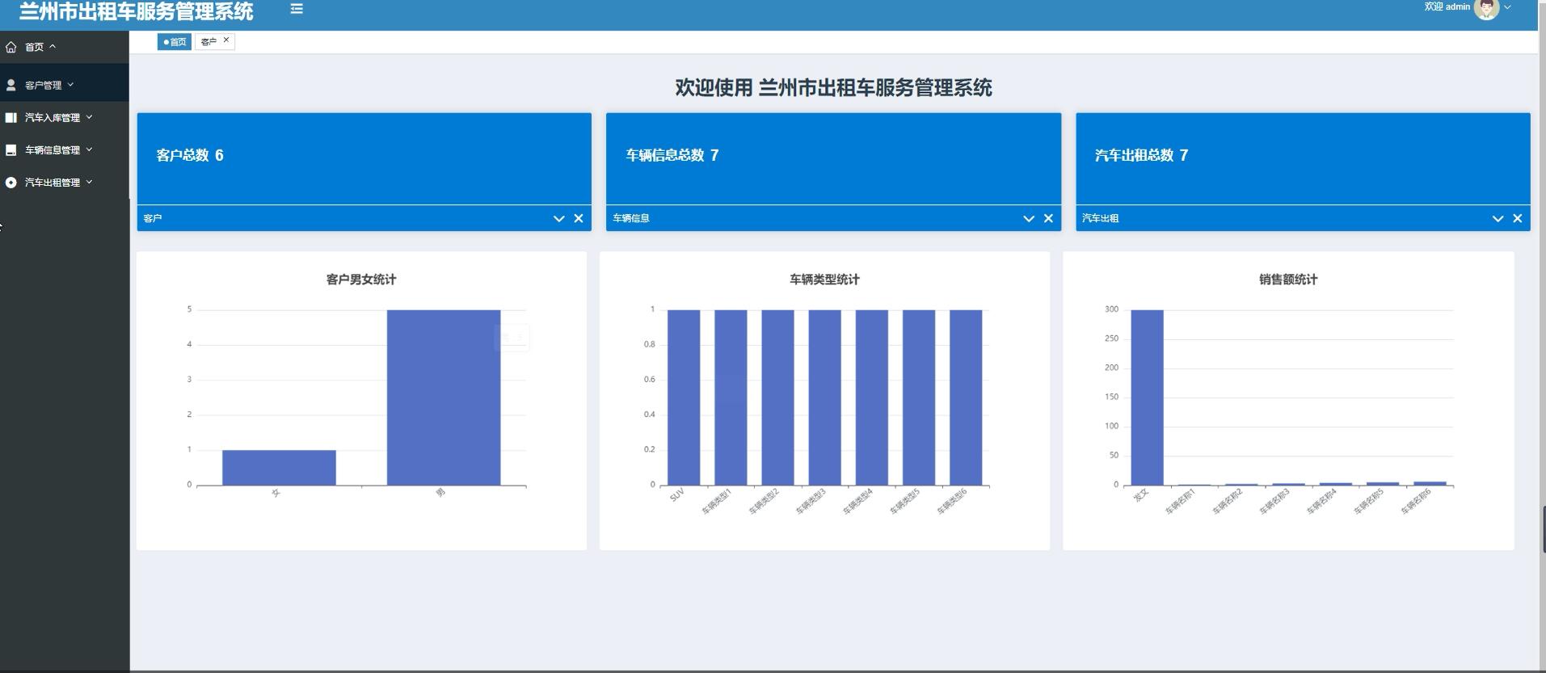Click the 车辆类型统计 chart title
Viewport: 1546px width, 673px height.
pyautogui.click(x=824, y=280)
